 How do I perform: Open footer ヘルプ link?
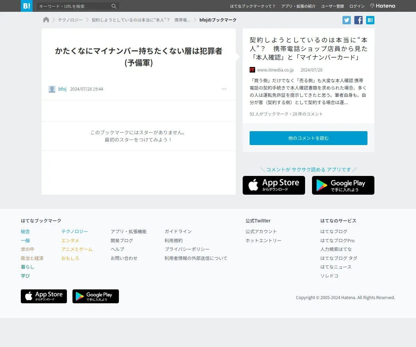coord(118,249)
